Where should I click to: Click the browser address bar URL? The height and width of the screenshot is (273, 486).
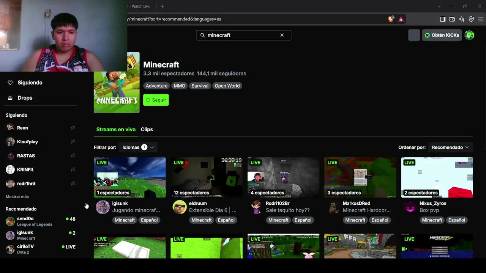[174, 19]
